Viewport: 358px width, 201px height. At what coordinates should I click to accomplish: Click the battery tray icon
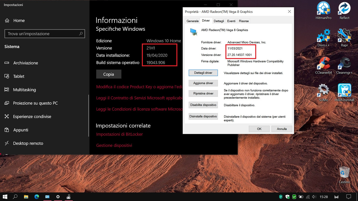pos(301,197)
